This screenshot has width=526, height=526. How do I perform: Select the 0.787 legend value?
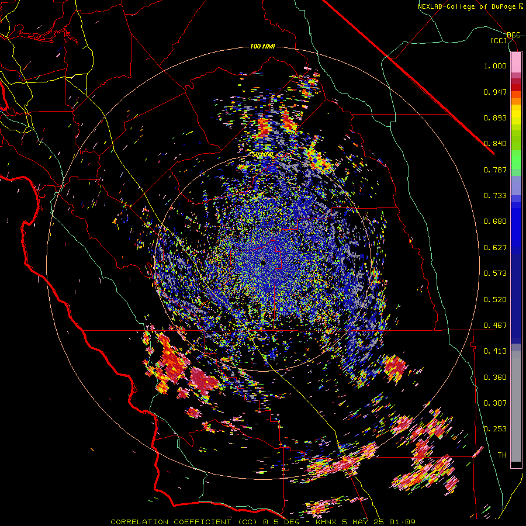click(495, 169)
